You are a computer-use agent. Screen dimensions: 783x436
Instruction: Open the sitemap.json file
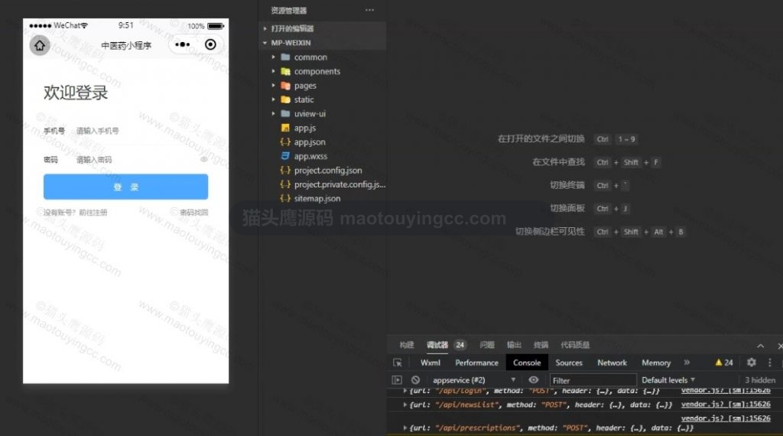coord(317,198)
